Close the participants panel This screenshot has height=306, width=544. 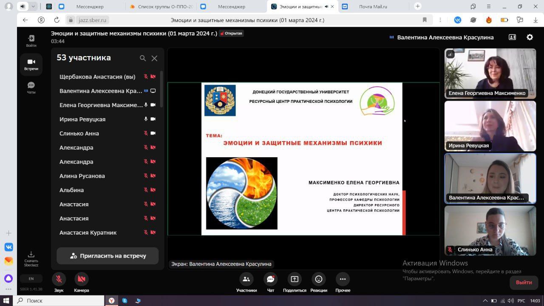(154, 58)
